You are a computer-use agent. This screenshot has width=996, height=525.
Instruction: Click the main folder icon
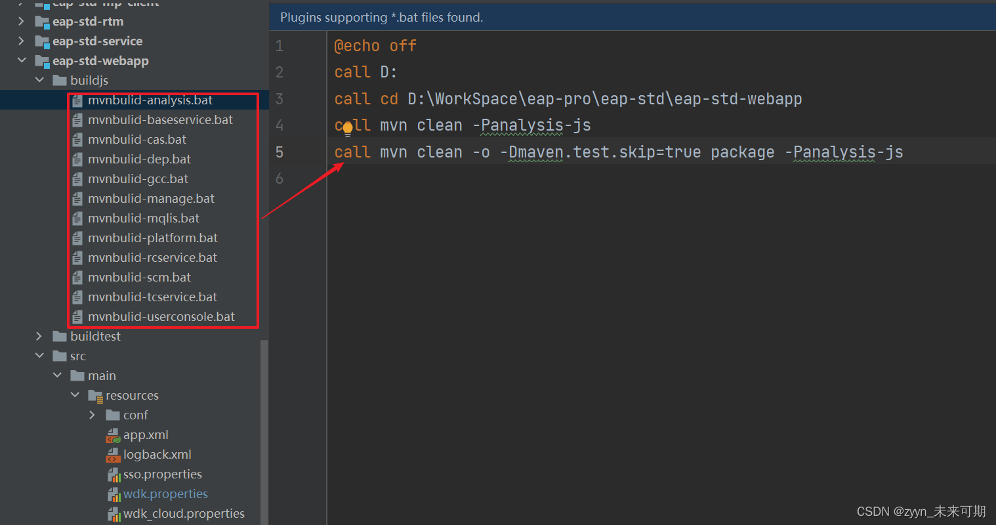(x=77, y=375)
